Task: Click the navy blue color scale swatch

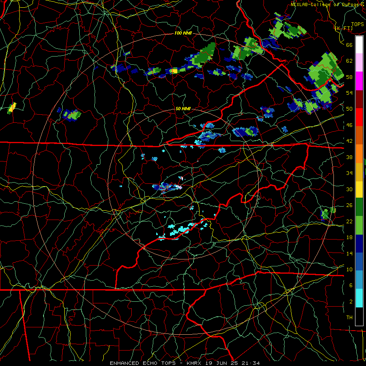Action: click(359, 244)
